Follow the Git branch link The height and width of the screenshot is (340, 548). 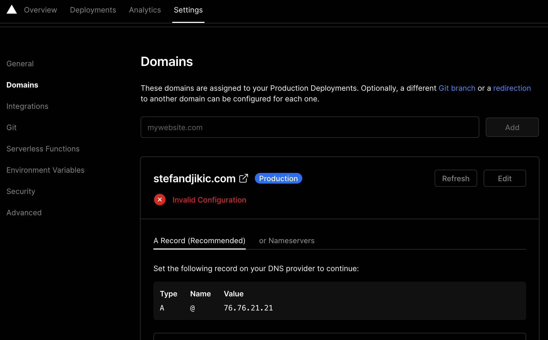tap(457, 88)
